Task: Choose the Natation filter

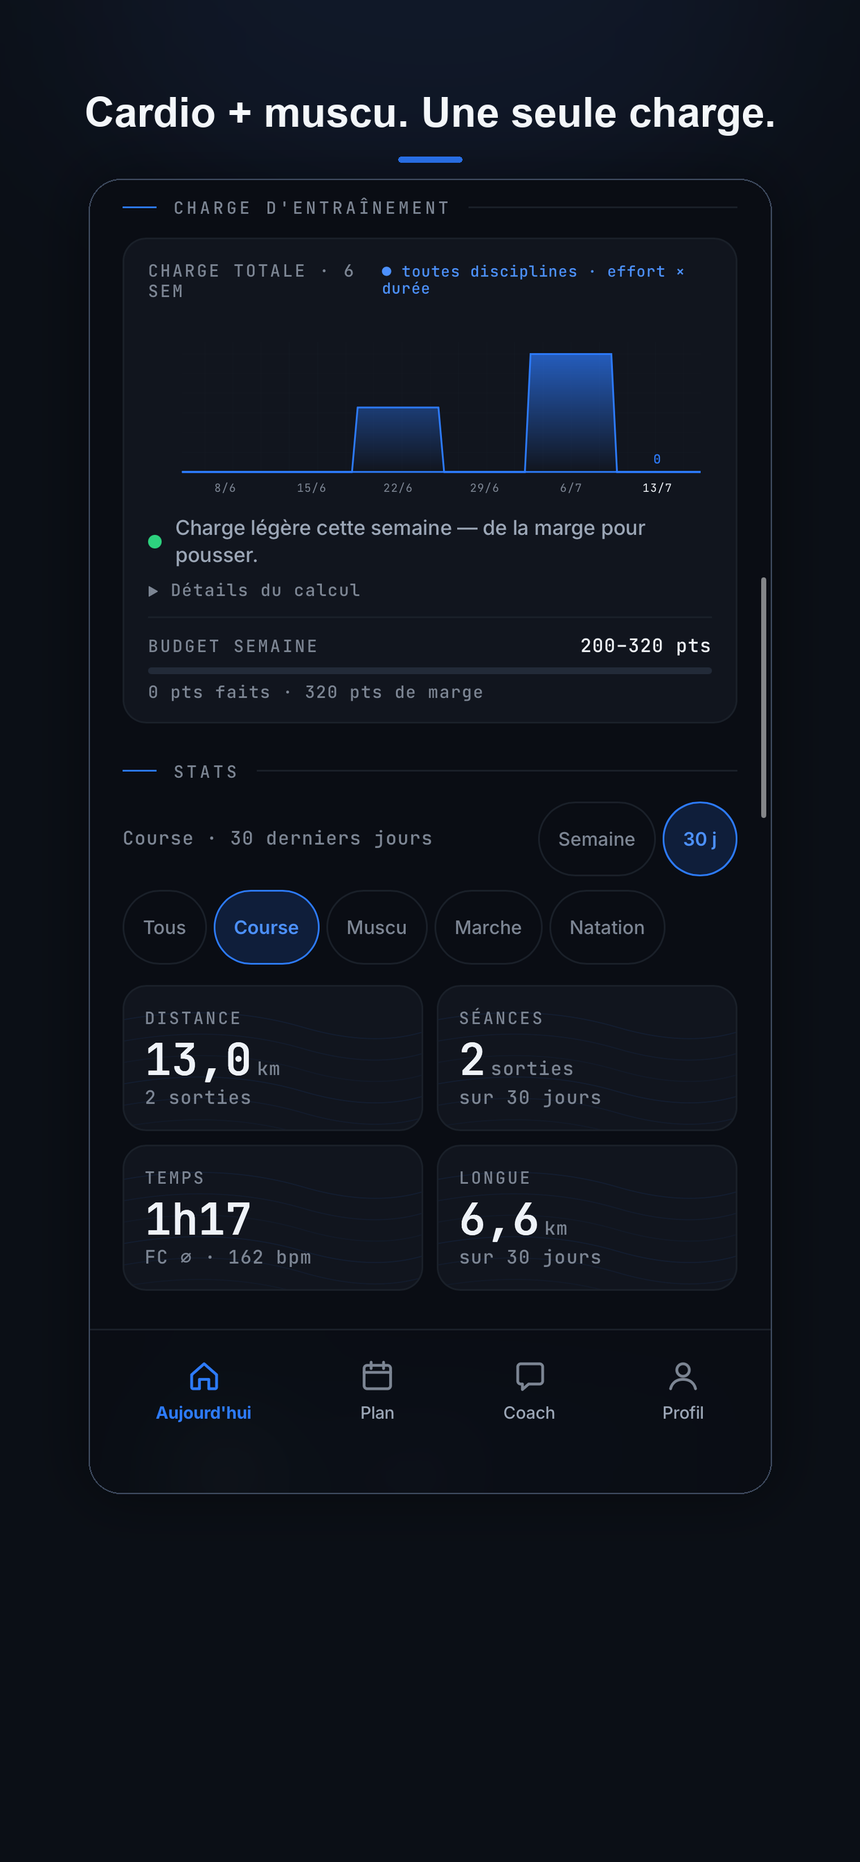Action: tap(607, 928)
